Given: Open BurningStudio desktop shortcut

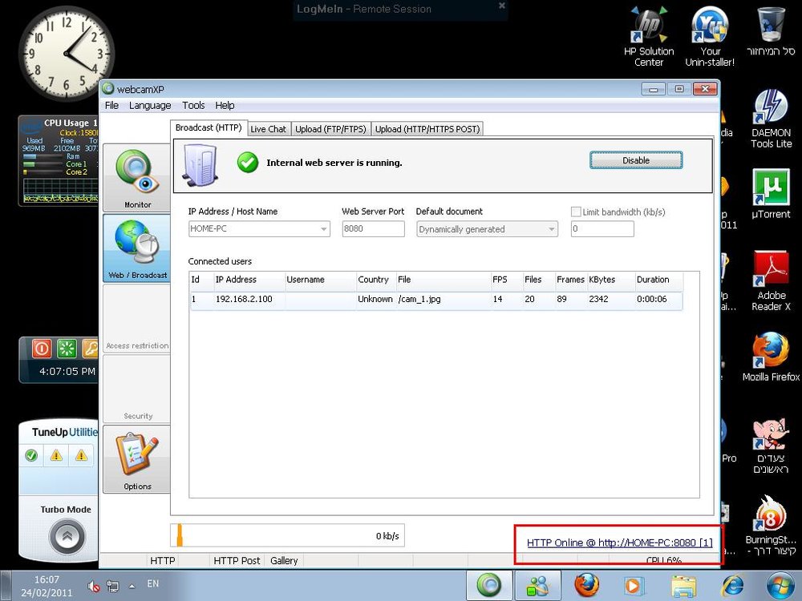Looking at the screenshot, I should tap(771, 526).
